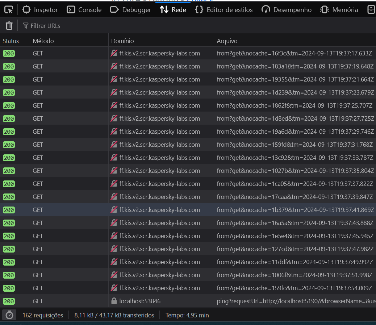This screenshot has height=325, width=376.
Task: Click insecure lock icon in nocache=159fc row
Action: (x=114, y=288)
